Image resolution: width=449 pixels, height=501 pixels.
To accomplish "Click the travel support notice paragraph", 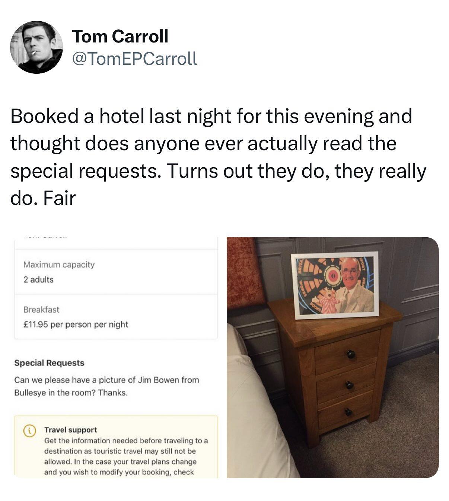I will [x=126, y=456].
